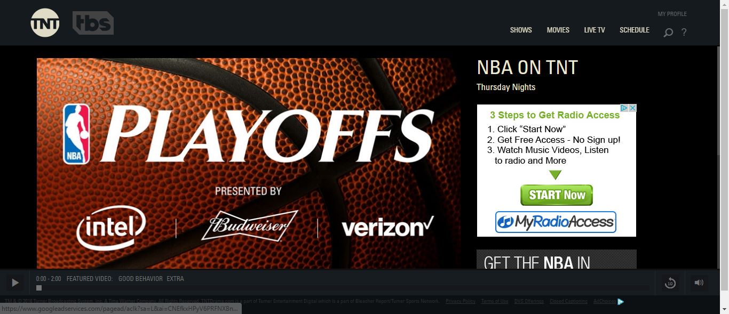Screen dimensions: 729x314
Task: Rewind 10 seconds with replay icon
Action: (670, 283)
